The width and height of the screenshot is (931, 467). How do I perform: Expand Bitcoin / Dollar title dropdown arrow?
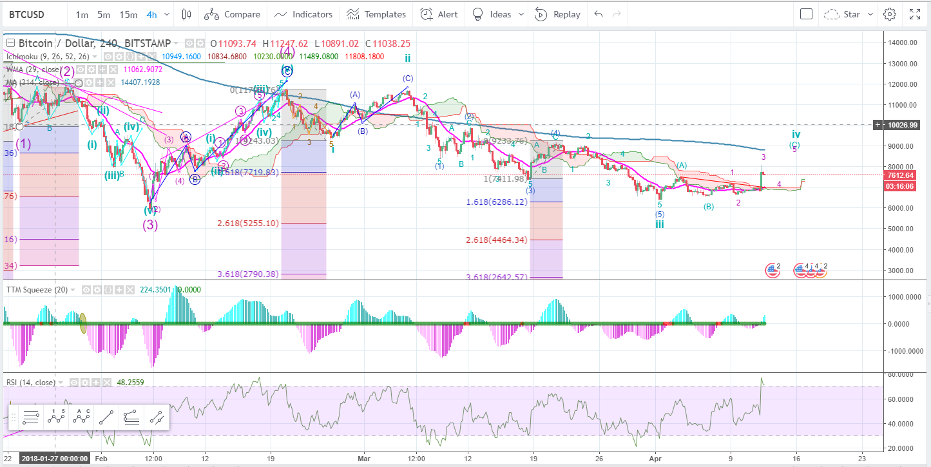[x=176, y=44]
